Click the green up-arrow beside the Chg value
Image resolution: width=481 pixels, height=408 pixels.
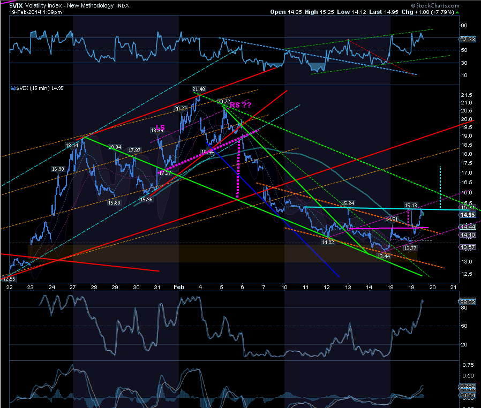pos(457,12)
